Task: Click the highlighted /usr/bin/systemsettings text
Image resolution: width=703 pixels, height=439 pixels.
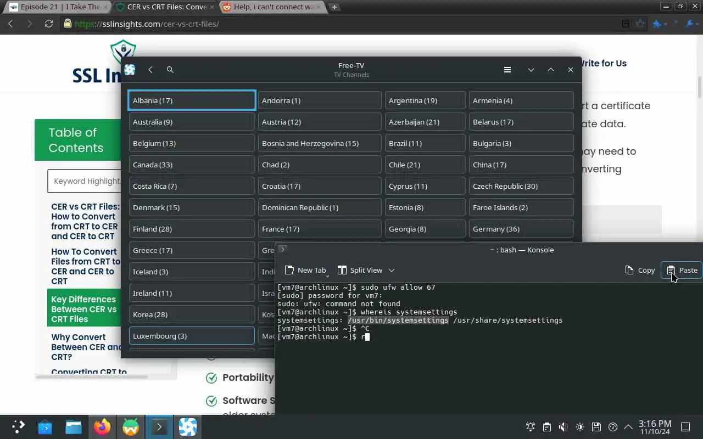Action: coord(398,320)
